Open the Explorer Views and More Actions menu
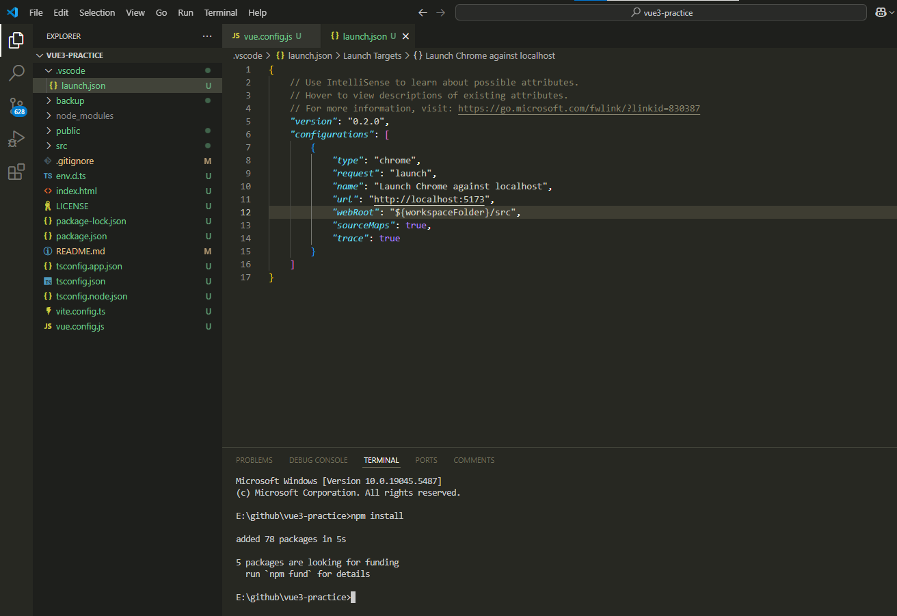Viewport: 897px width, 616px height. [x=207, y=36]
